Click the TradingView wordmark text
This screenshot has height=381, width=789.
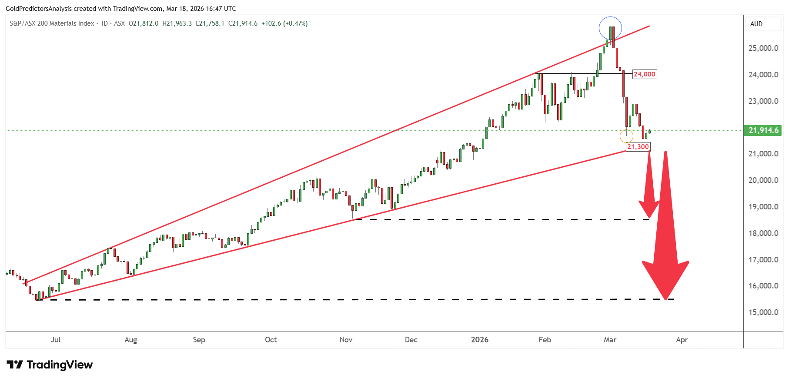pos(60,364)
